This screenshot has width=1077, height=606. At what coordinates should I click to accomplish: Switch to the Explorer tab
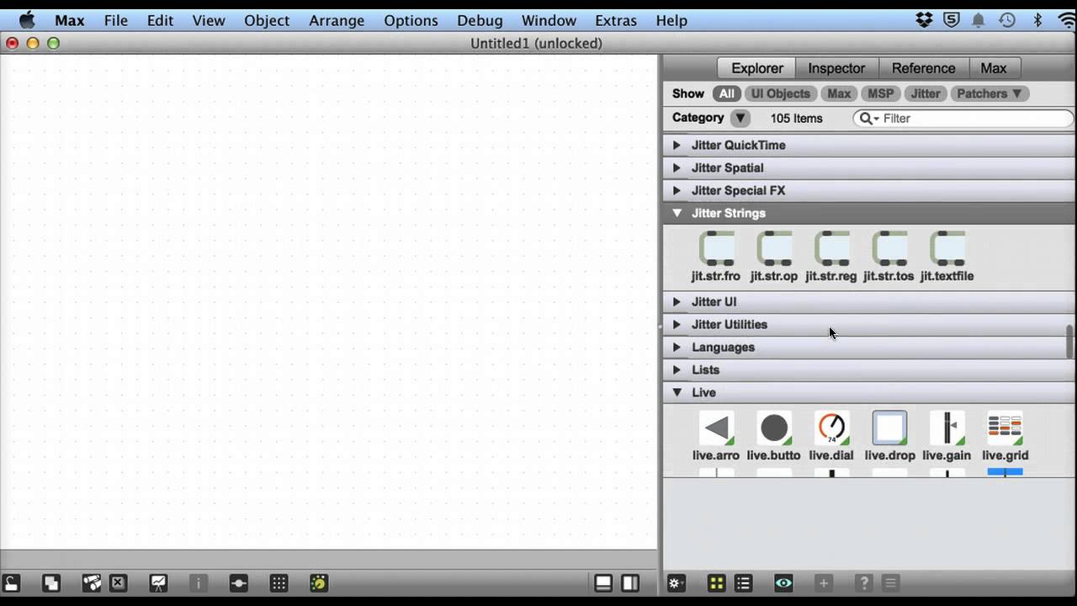757,68
